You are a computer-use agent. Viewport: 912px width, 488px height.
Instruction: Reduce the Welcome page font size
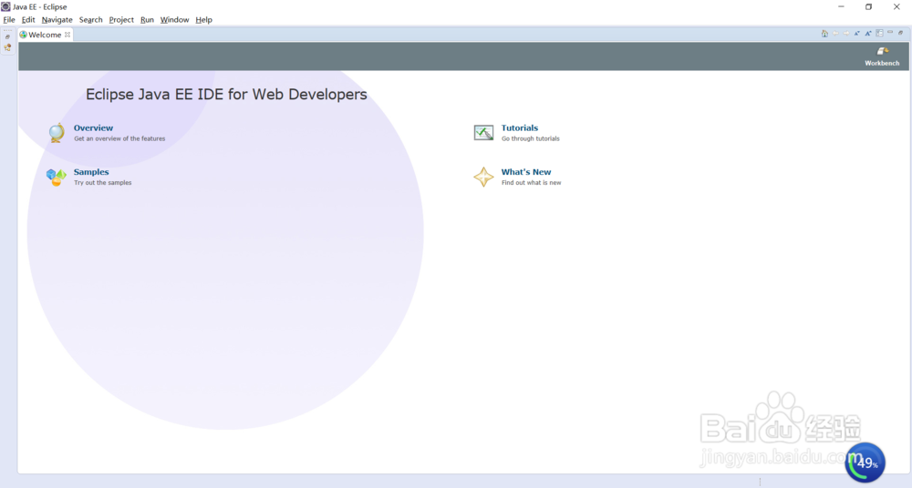pyautogui.click(x=856, y=34)
